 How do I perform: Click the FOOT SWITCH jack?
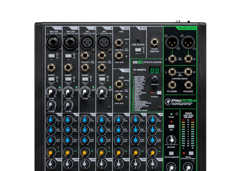tap(154, 42)
